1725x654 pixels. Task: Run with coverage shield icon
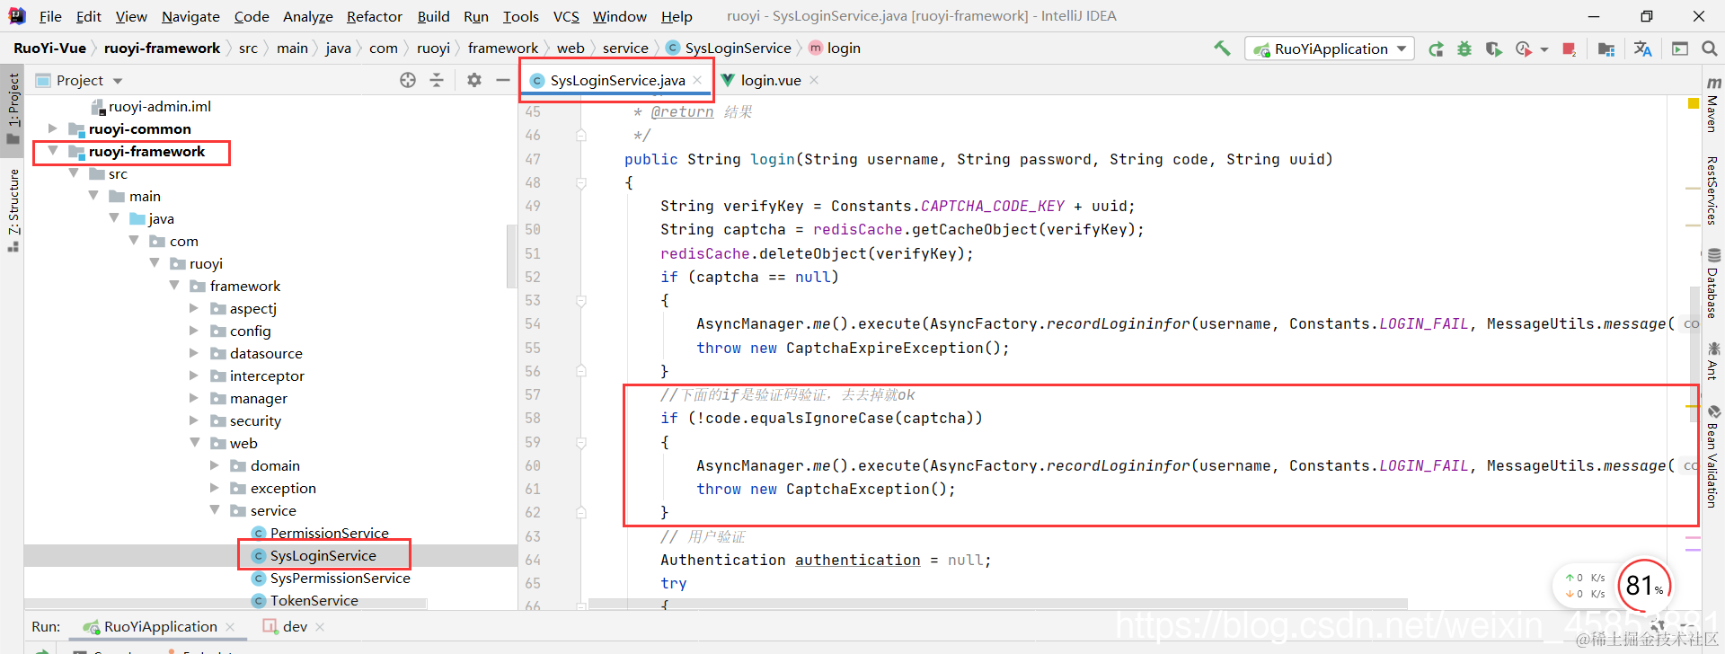(x=1493, y=49)
